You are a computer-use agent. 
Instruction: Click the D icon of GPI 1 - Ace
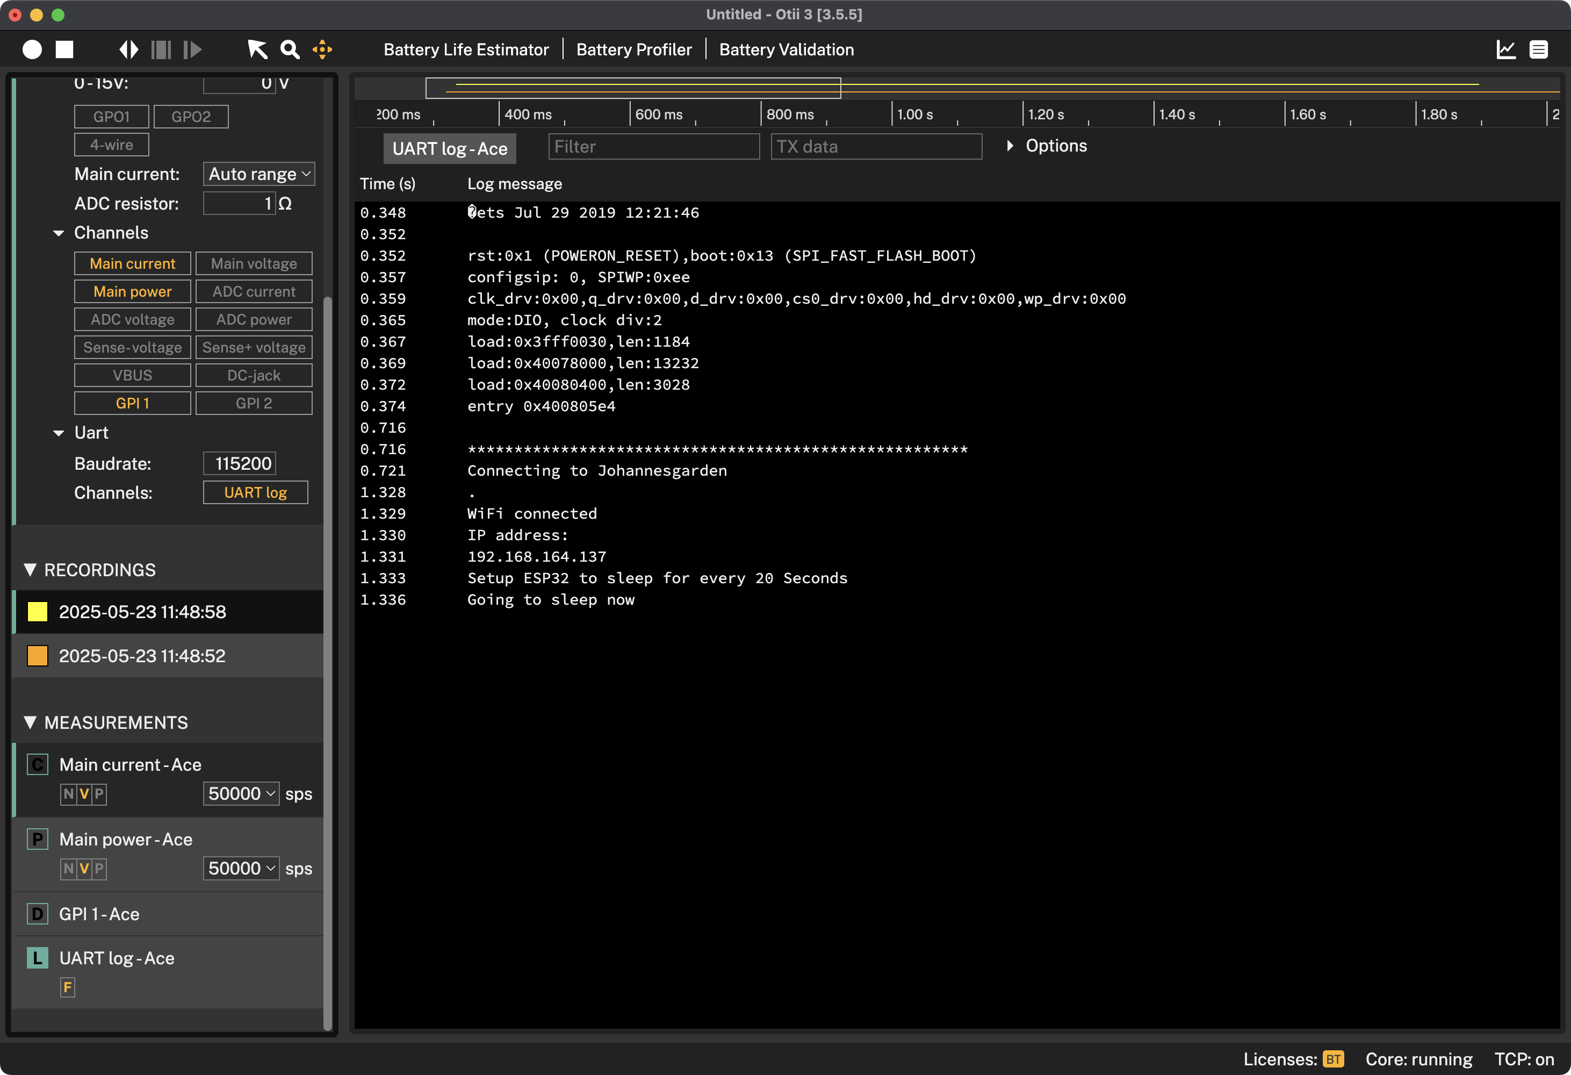click(37, 914)
